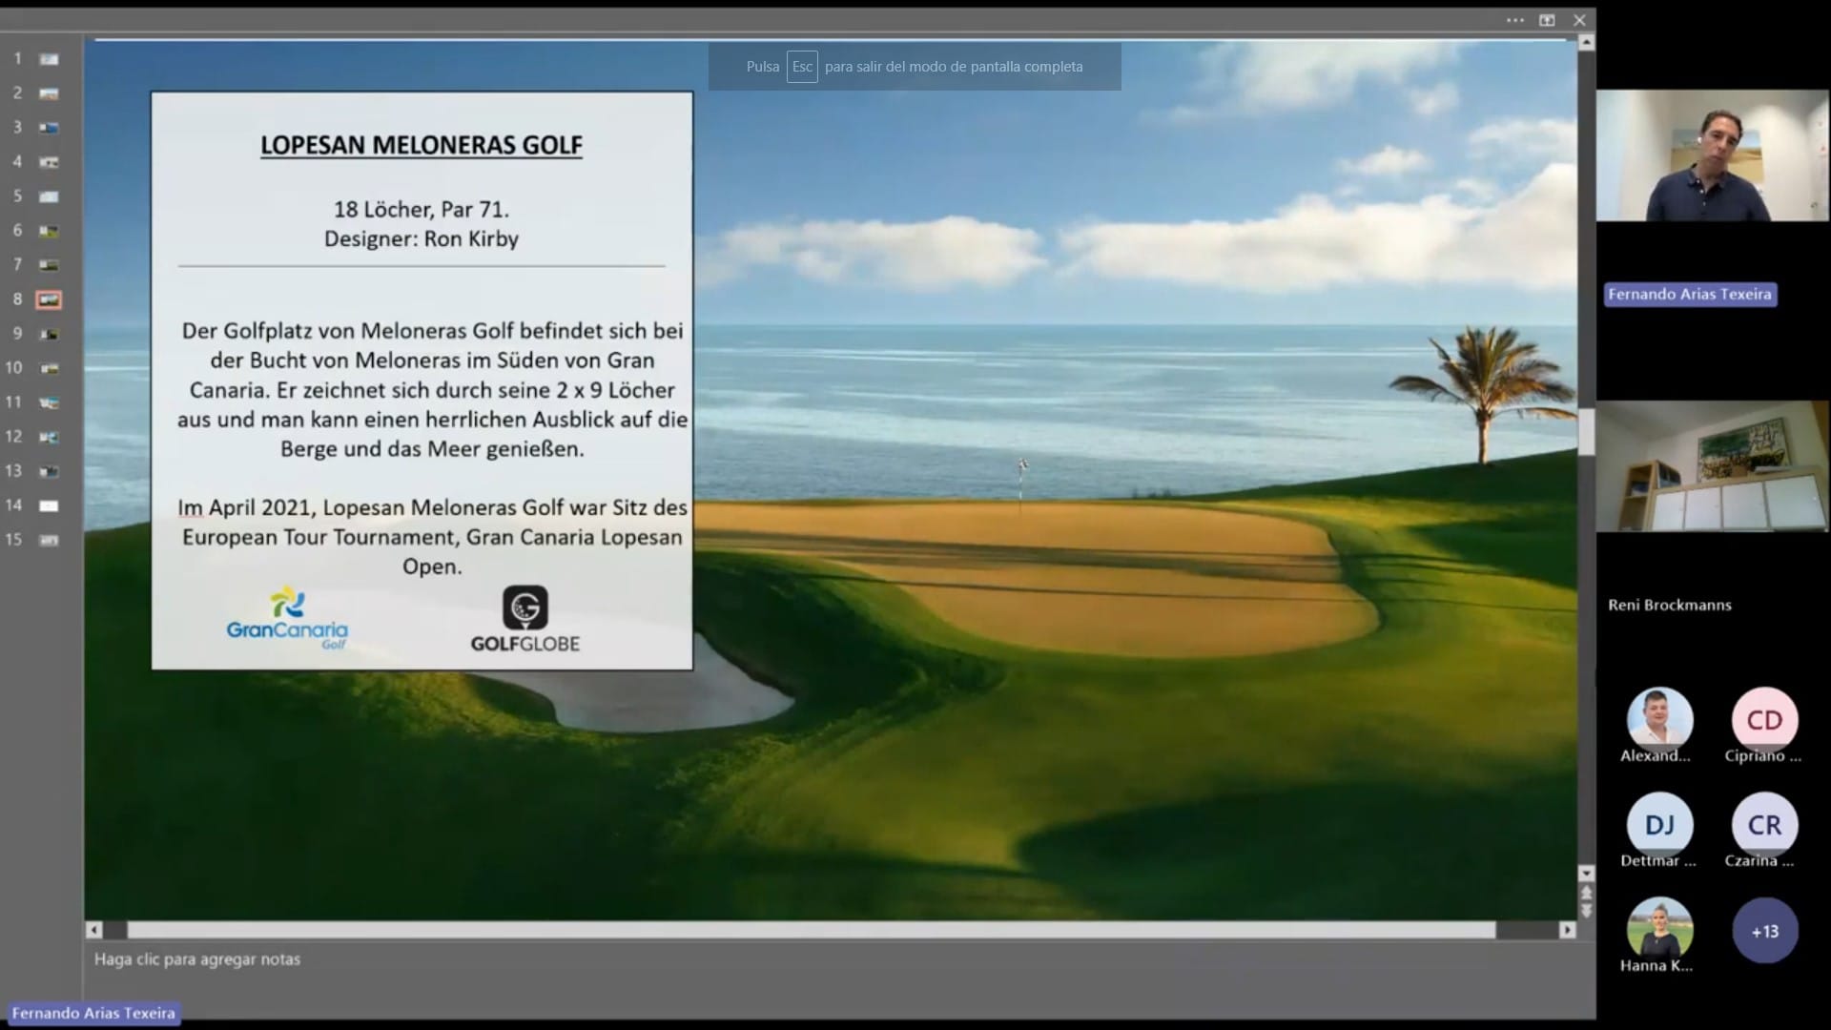Select slide 9 thumbnail
Image resolution: width=1831 pixels, height=1030 pixels.
(x=49, y=334)
